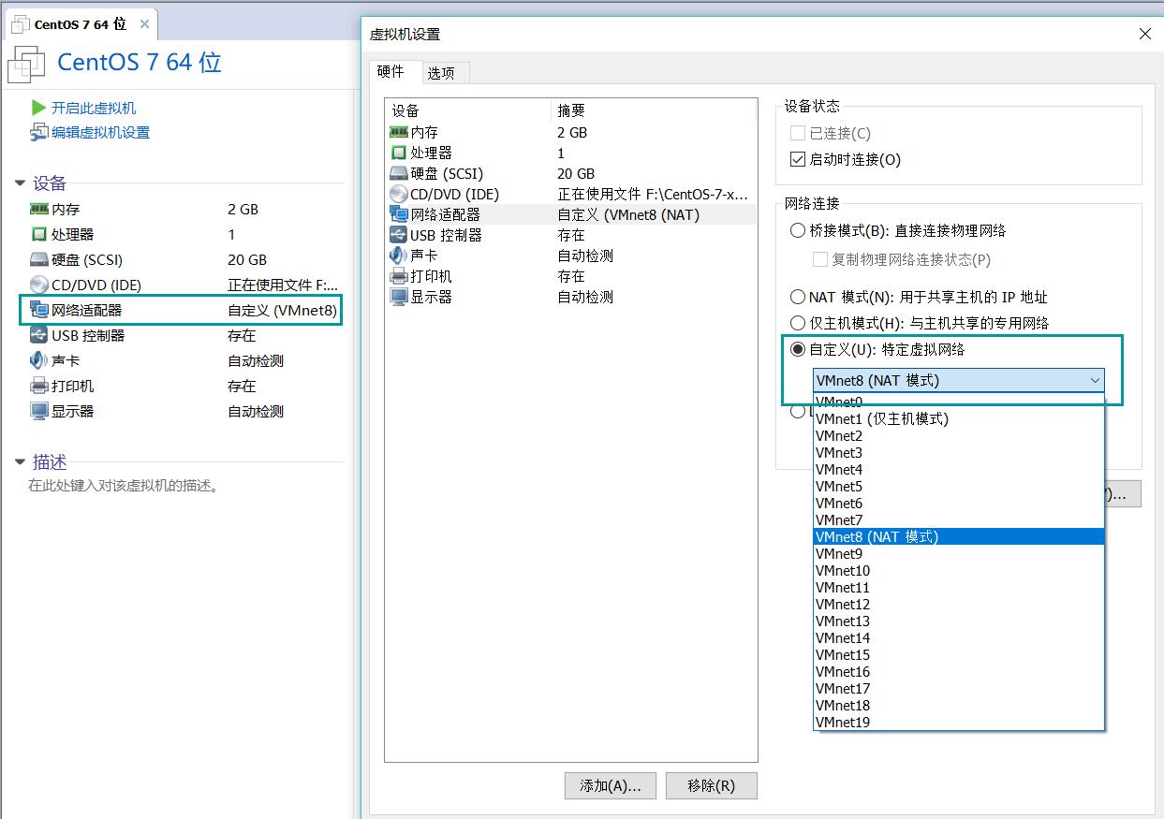Select the USB 控制器 icon in main window

click(38, 335)
